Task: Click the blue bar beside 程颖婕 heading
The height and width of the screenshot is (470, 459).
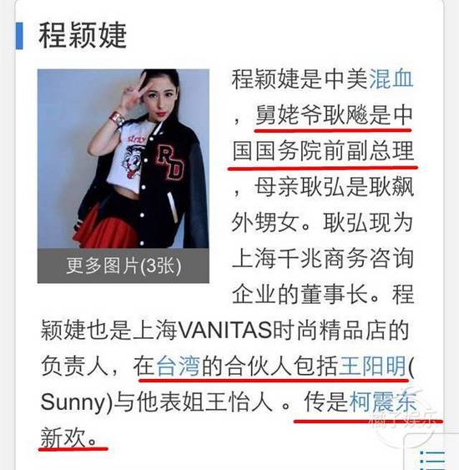Action: point(19,36)
